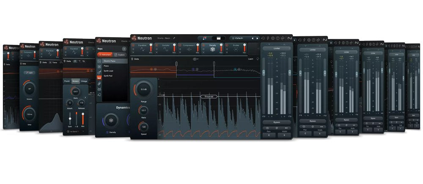Go to the next preset with the right arrow

(x=258, y=38)
